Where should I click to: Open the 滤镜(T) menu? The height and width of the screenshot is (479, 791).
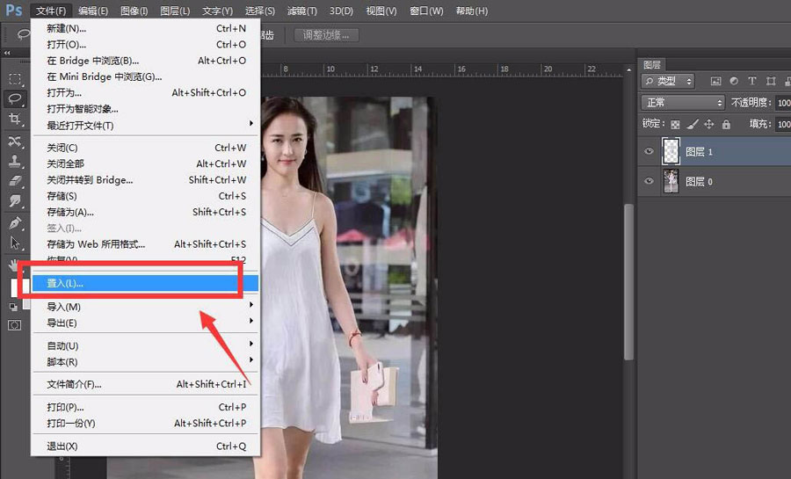[301, 11]
